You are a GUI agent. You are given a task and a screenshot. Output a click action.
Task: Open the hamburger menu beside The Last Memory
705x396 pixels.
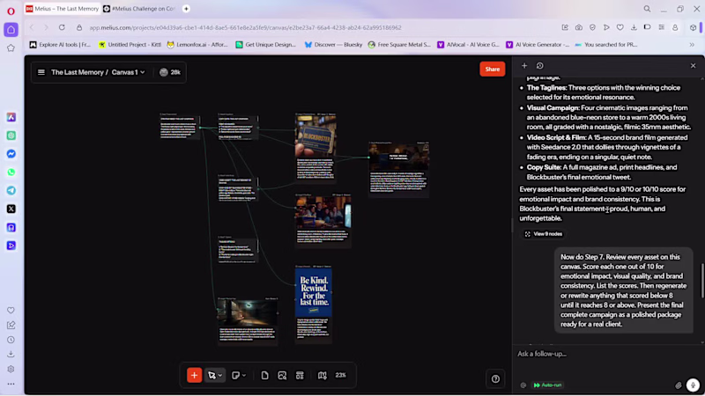pos(41,72)
